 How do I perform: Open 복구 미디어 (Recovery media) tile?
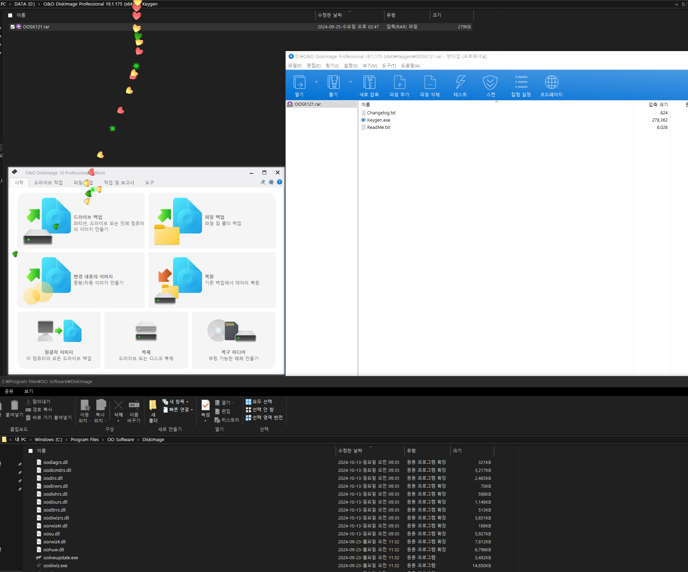pyautogui.click(x=233, y=340)
